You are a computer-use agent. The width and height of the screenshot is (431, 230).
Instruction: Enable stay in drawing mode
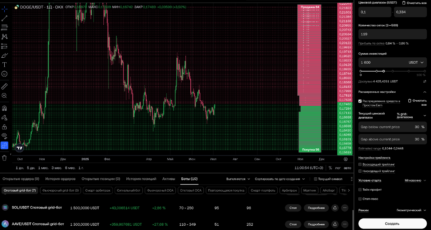pyautogui.click(x=4, y=117)
